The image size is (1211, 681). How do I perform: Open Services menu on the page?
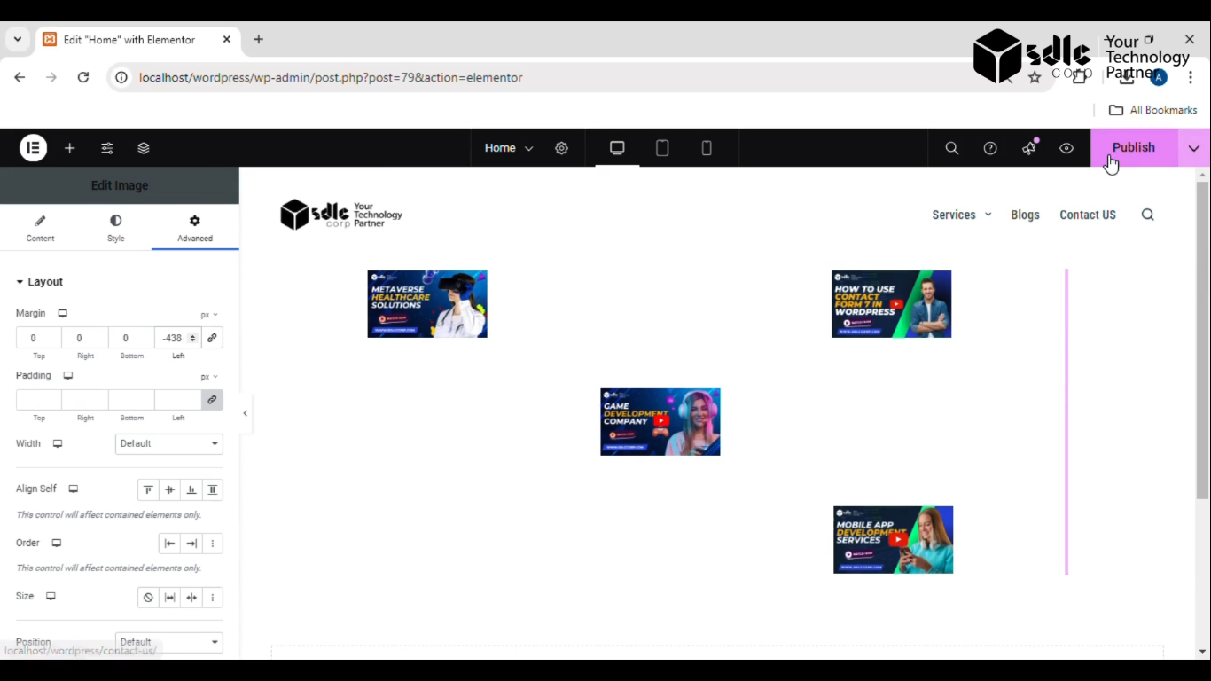click(x=961, y=215)
